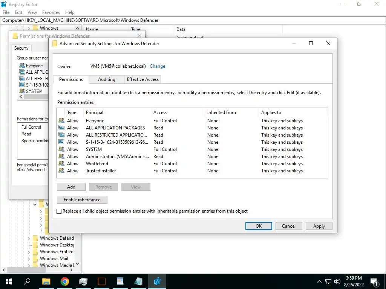386x289 pixels.
Task: Confirm with the OK button
Action: 259,226
